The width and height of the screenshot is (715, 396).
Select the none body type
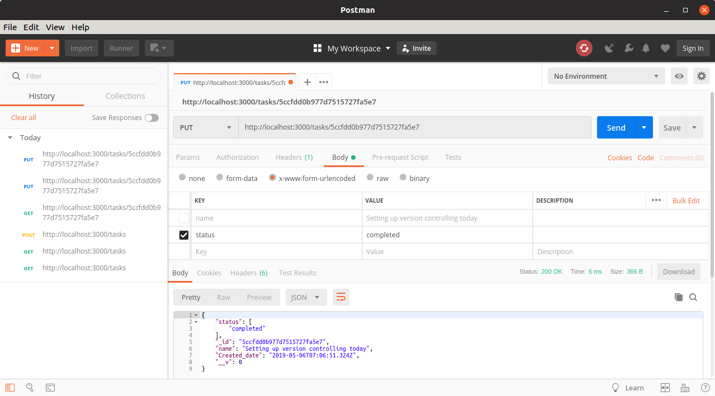[x=182, y=178]
